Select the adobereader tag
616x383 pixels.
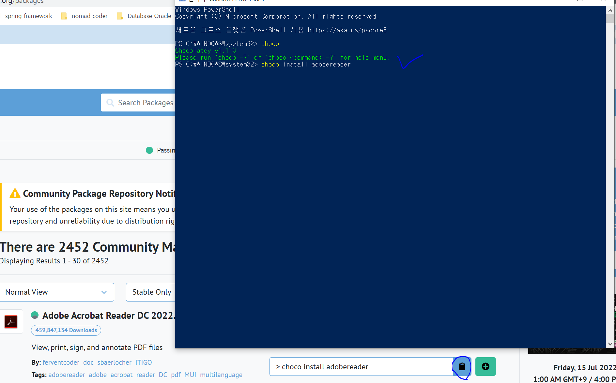(67, 375)
